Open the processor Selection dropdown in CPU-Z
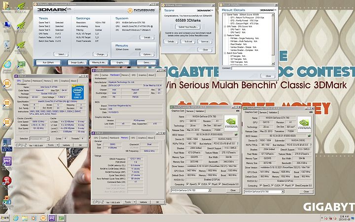 (39, 139)
